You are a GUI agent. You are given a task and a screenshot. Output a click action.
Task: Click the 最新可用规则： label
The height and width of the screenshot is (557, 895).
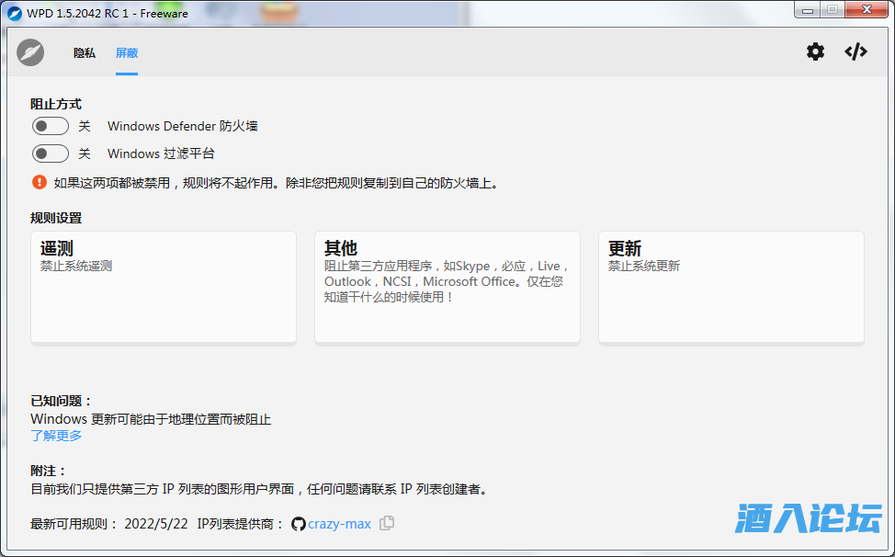pyautogui.click(x=74, y=523)
